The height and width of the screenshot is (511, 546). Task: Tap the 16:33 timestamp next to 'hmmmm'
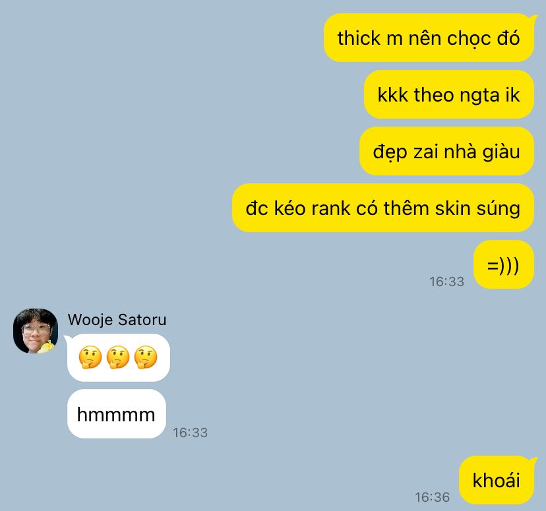pos(191,433)
